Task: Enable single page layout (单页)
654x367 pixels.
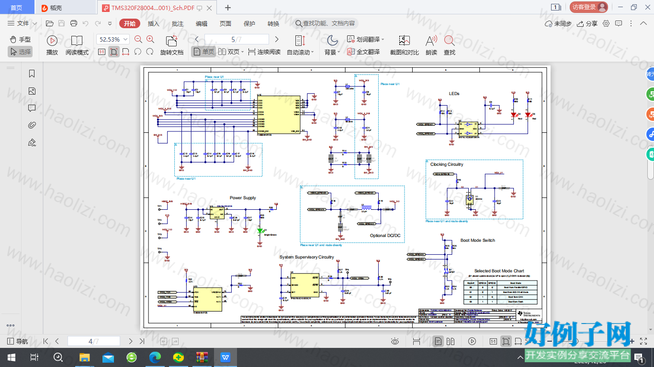Action: pos(203,52)
